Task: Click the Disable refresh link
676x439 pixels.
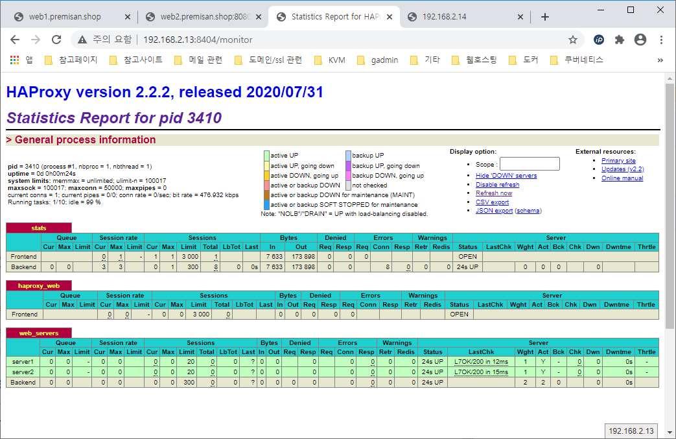Action: (x=498, y=185)
